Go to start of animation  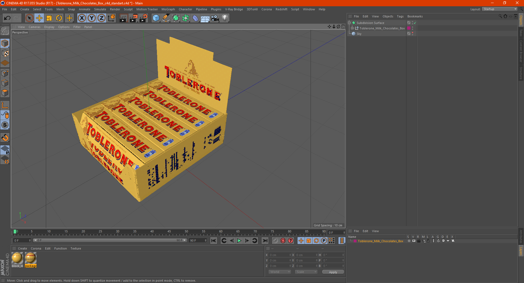pyautogui.click(x=214, y=241)
